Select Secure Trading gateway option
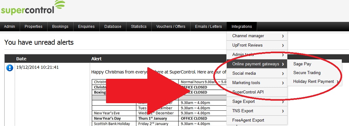This screenshot has height=126, width=349. point(307,73)
